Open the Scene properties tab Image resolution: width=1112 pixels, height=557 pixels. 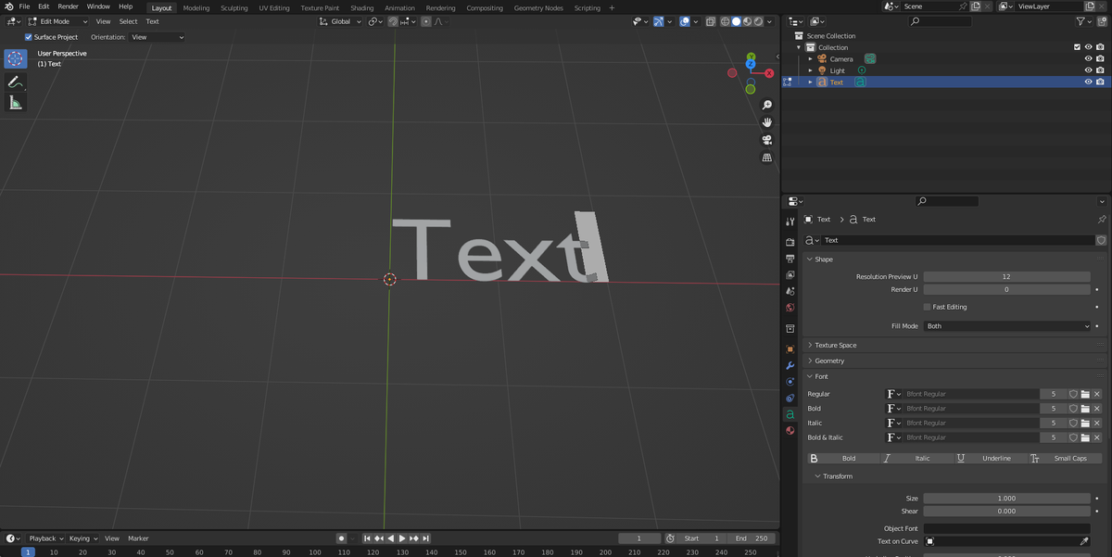[790, 291]
